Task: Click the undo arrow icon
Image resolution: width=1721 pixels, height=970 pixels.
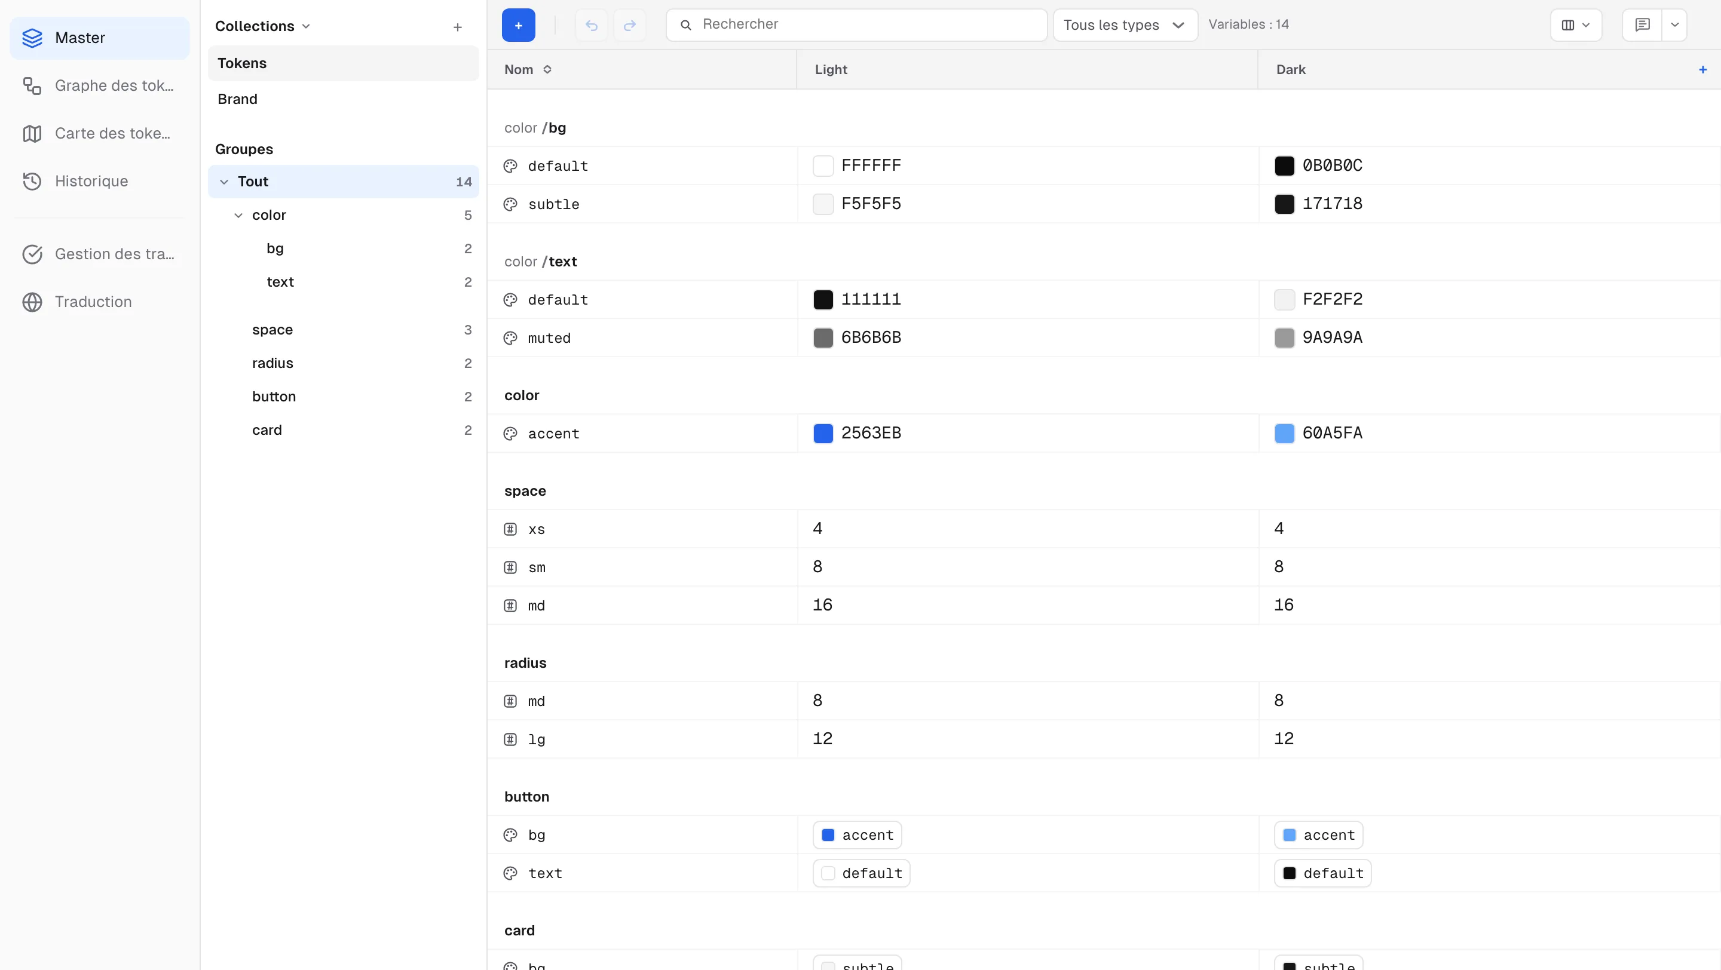Action: 591,25
